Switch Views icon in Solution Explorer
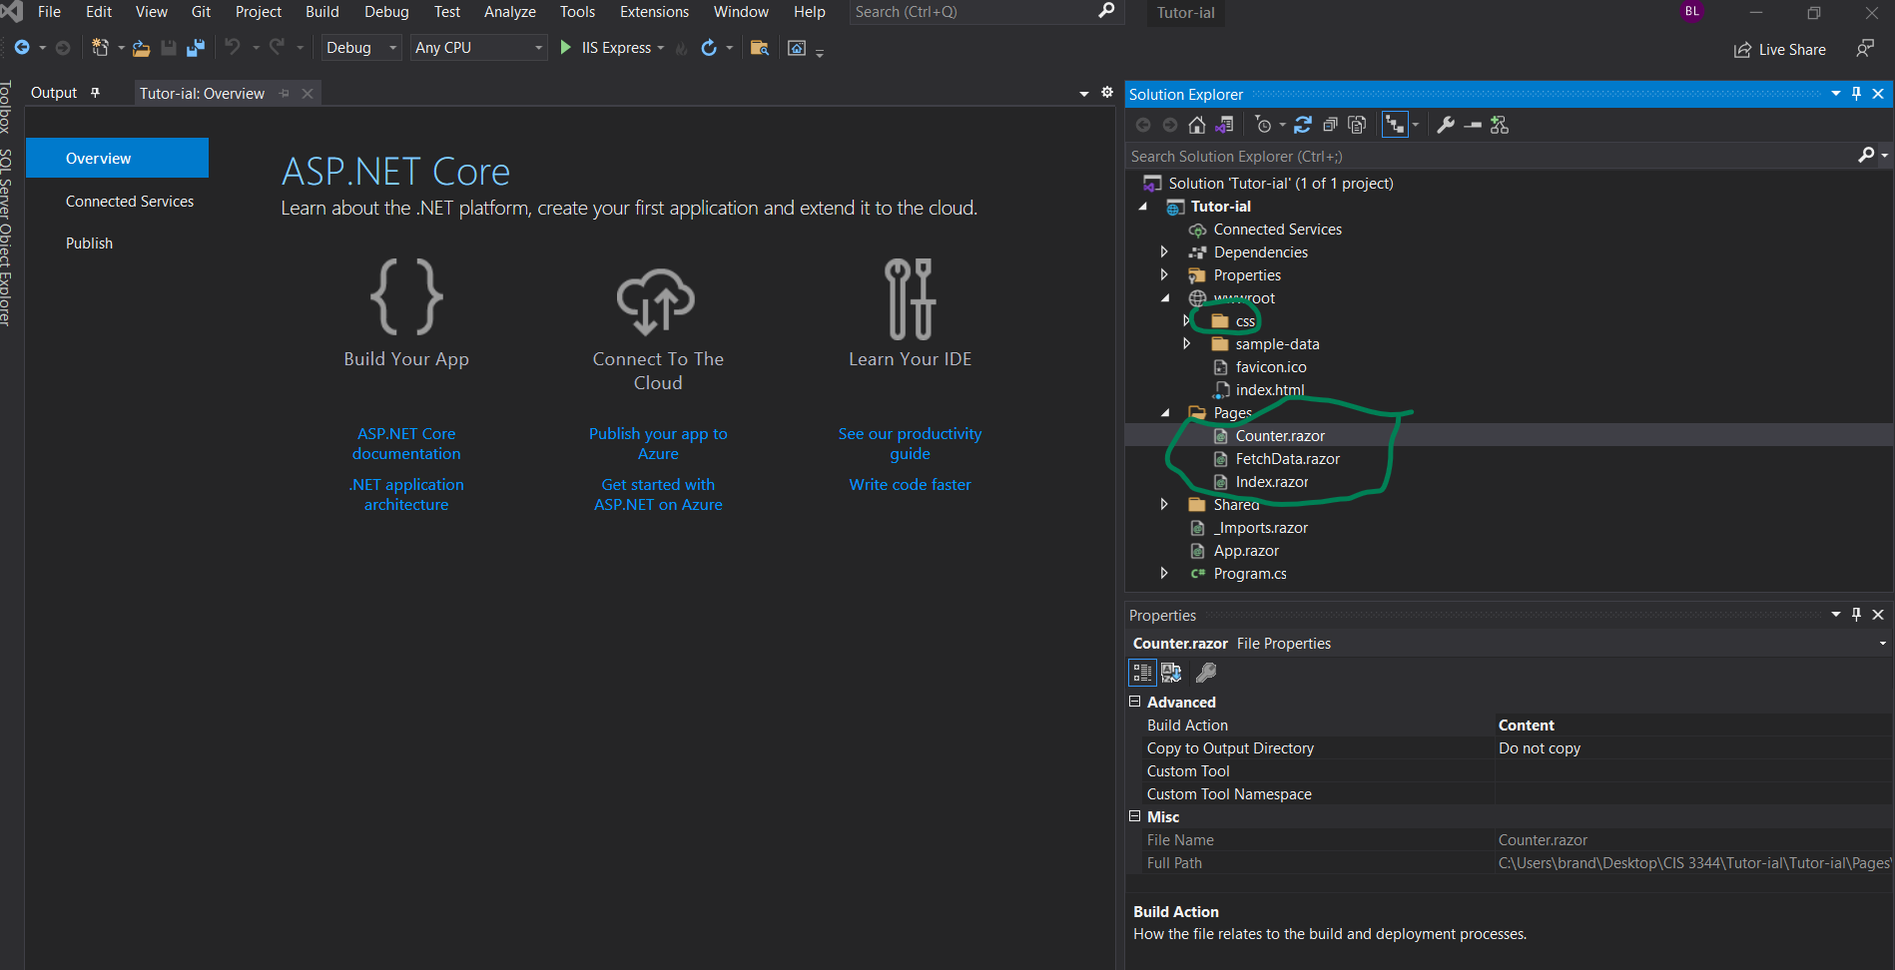 click(1224, 125)
